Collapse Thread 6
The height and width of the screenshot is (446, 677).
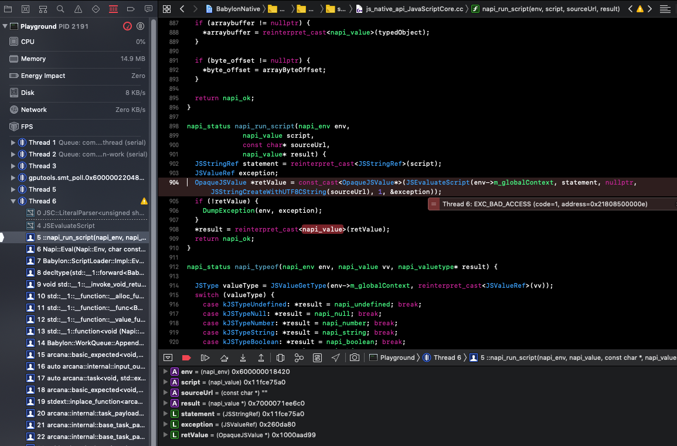tap(13, 201)
